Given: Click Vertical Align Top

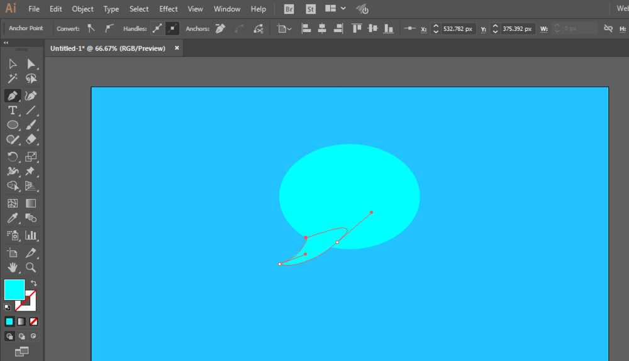Looking at the screenshot, I should click(x=357, y=28).
